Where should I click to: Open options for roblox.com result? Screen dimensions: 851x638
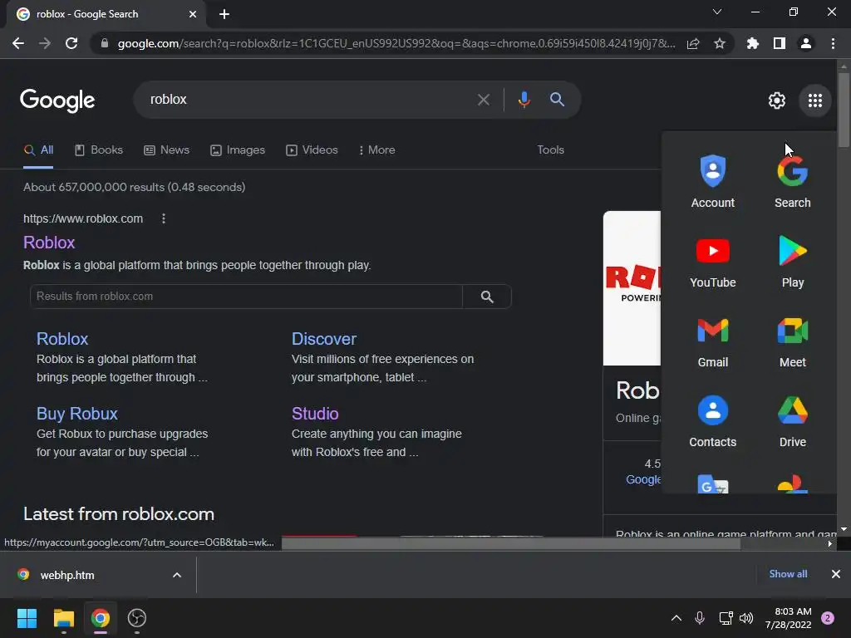point(164,218)
